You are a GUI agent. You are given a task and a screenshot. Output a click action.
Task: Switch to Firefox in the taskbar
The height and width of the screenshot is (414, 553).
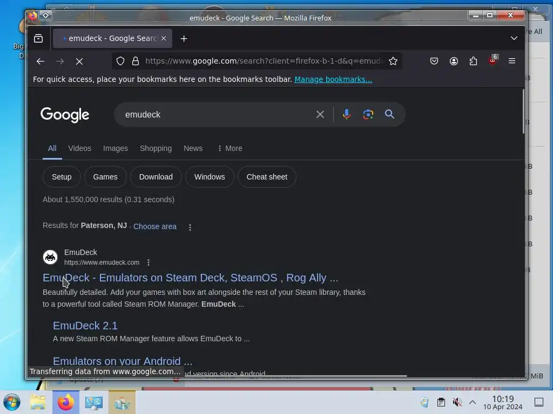(66, 402)
